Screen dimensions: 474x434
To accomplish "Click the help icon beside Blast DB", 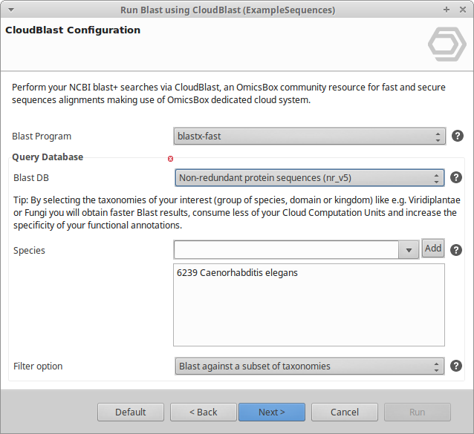I will 456,178.
